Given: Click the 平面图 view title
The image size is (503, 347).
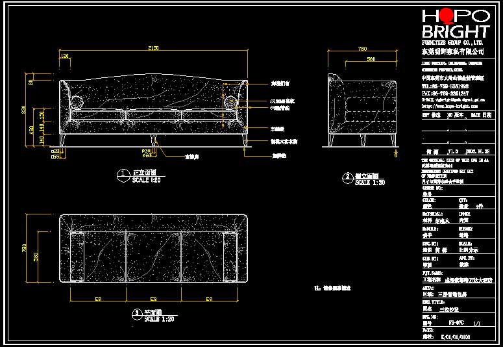Looking at the screenshot, I should click(x=153, y=312).
